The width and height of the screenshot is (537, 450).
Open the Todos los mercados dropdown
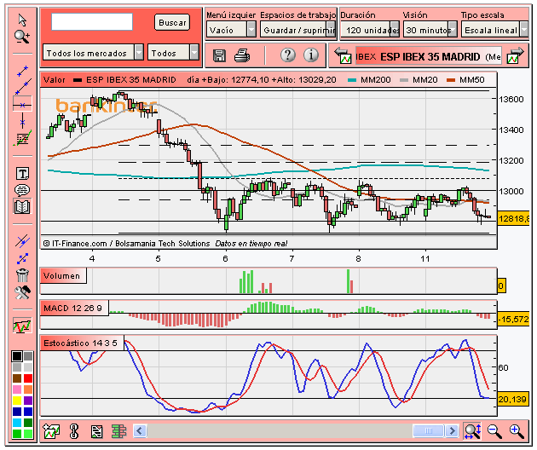93,52
